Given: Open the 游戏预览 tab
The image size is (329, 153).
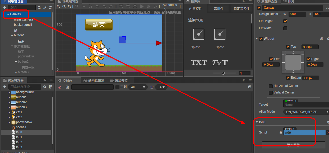Looking at the screenshot, I should [119, 81].
